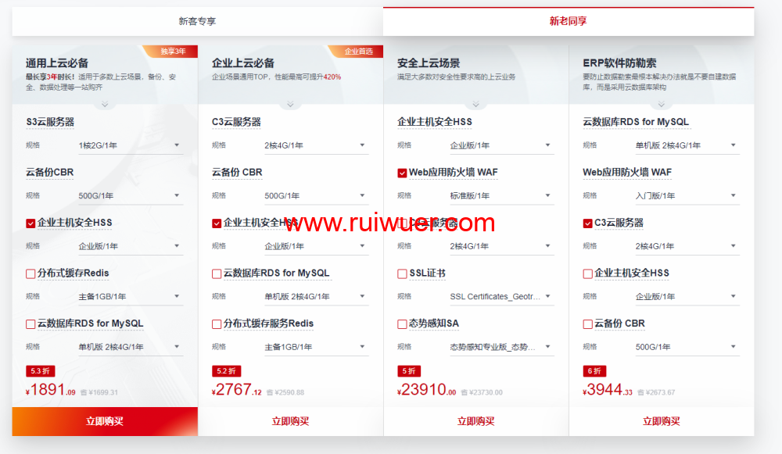Switch to the 新客专享 tab
The width and height of the screenshot is (782, 454).
(197, 22)
